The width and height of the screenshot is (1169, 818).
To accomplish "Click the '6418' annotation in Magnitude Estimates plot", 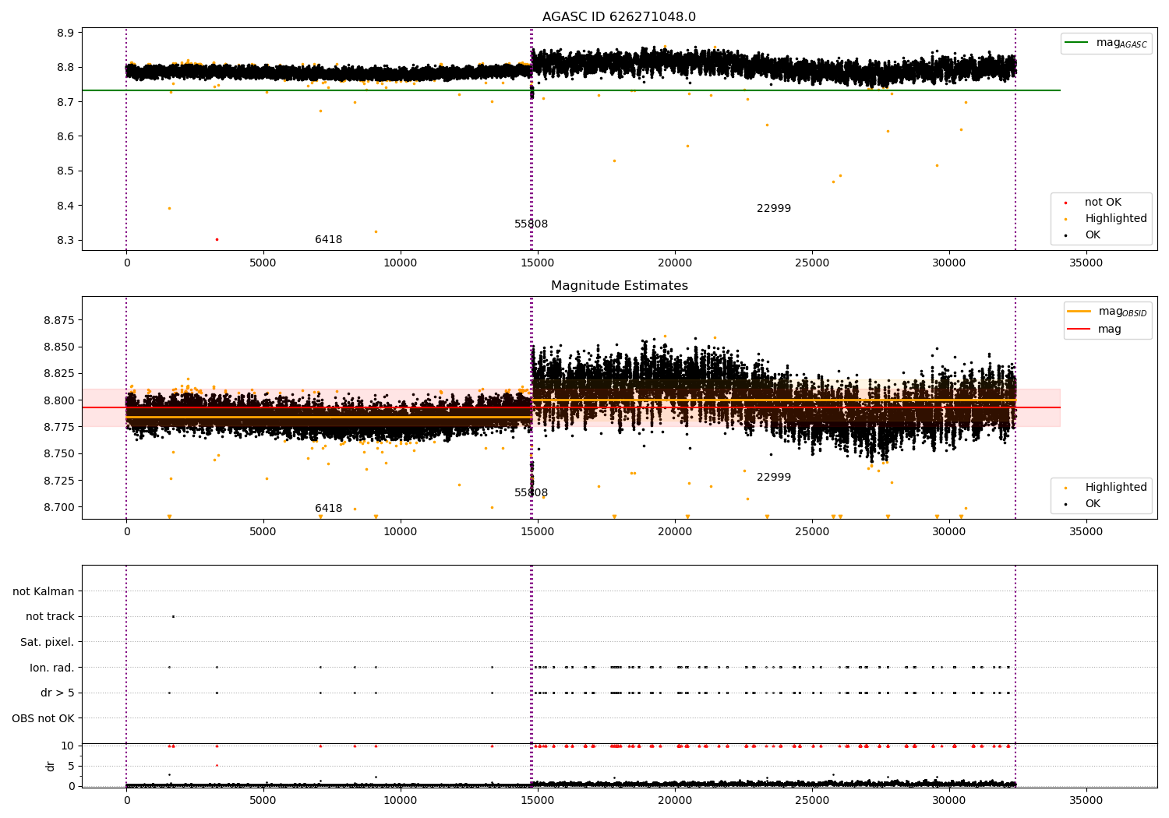I will (328, 509).
